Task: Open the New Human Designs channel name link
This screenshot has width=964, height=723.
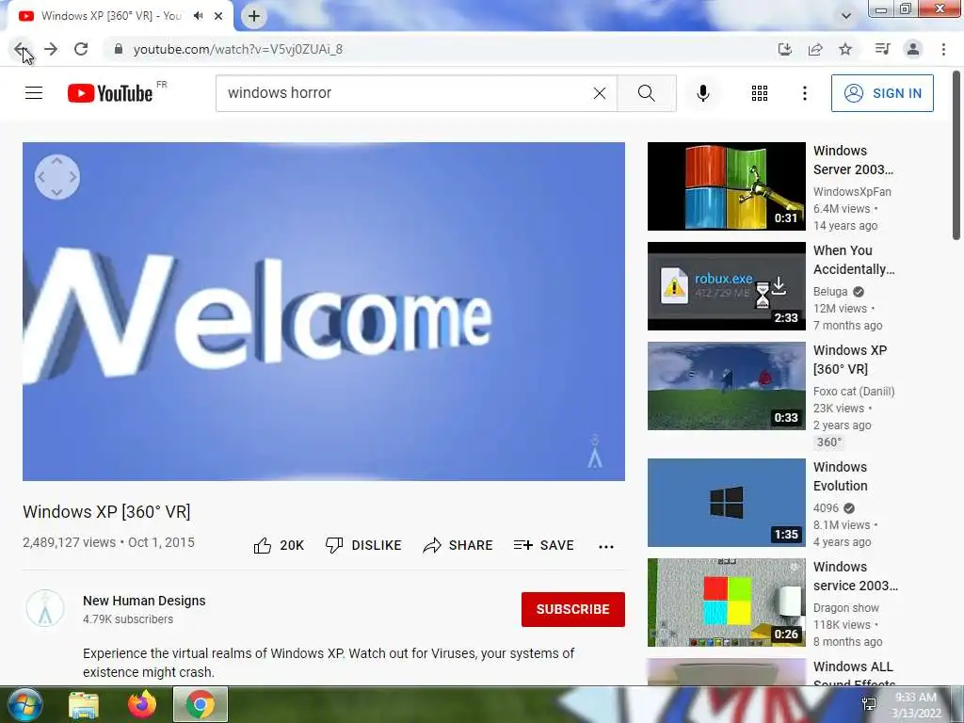Action: point(144,601)
